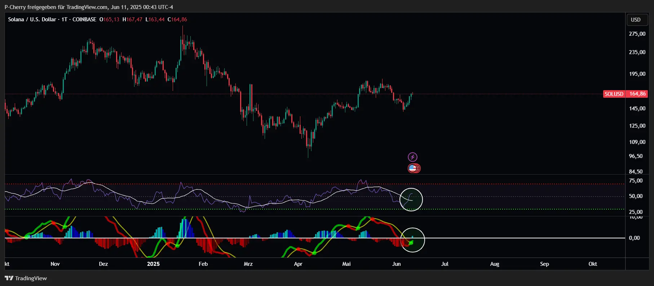654x286 pixels.
Task: Click the Jul label on time axis
Action: pos(445,264)
